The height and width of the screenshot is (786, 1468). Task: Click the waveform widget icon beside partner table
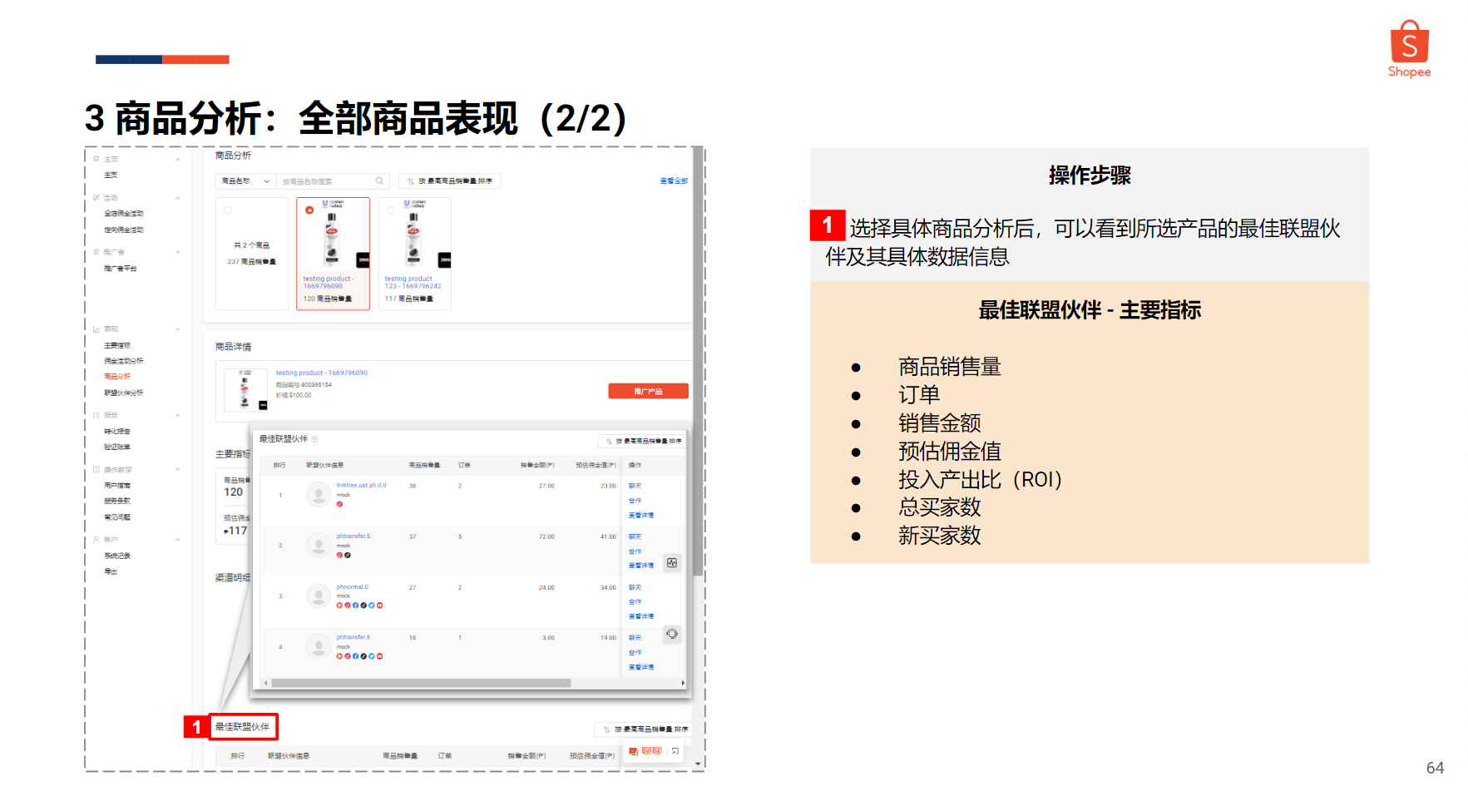click(x=672, y=563)
